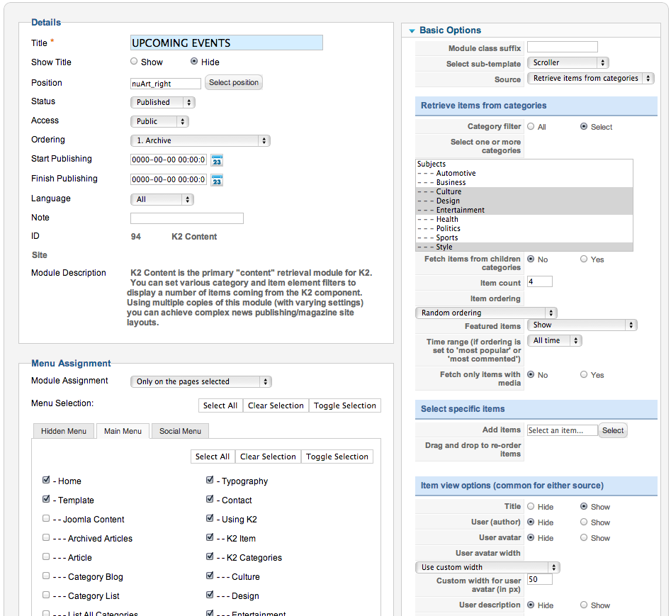Open the Use custom width dropdown
The height and width of the screenshot is (616, 671).
tap(487, 567)
